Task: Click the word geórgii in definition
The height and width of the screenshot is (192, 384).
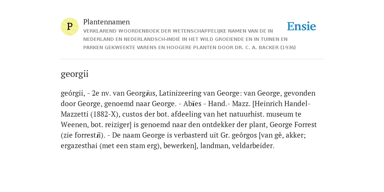Action: (72, 93)
